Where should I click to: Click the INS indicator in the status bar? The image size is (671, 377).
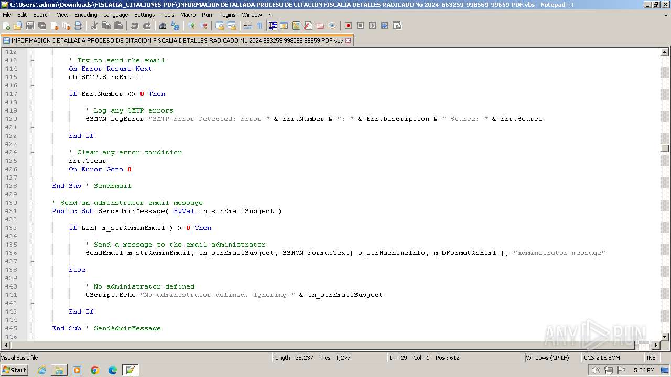pyautogui.click(x=651, y=358)
